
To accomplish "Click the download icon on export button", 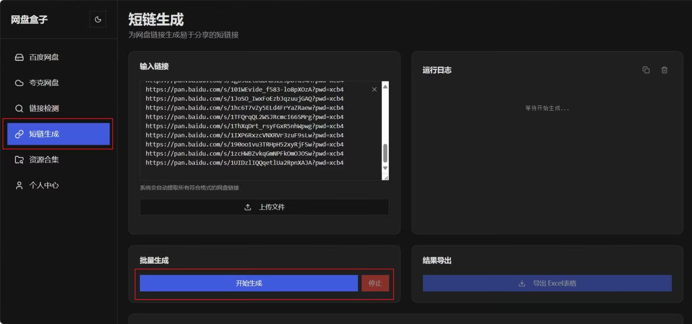I will pos(522,283).
